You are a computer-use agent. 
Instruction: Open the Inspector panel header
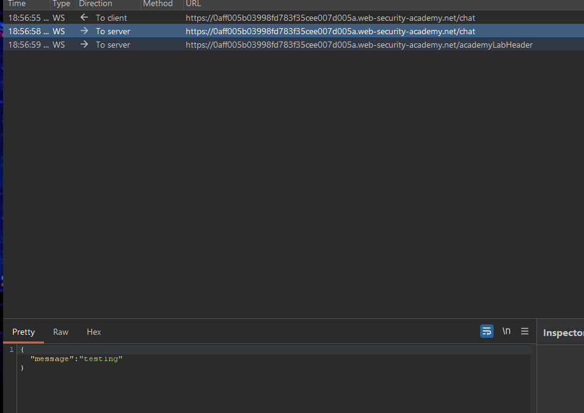tap(562, 333)
